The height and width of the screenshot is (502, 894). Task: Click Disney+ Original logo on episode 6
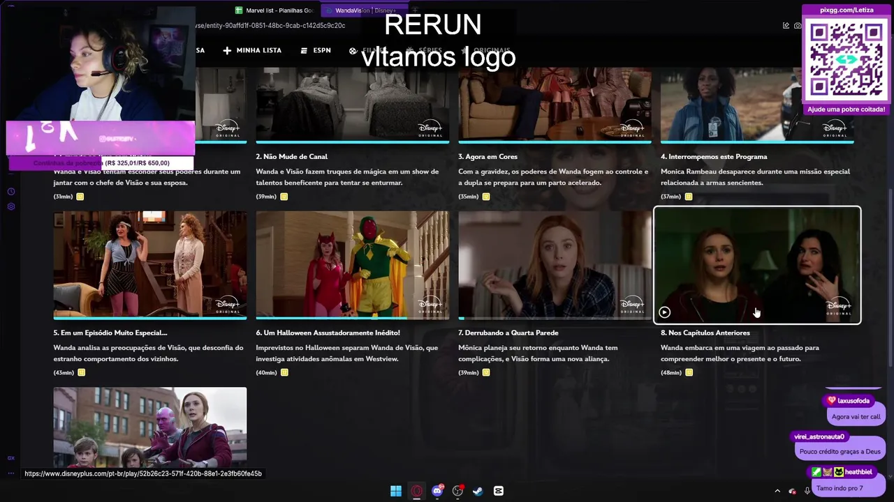pyautogui.click(x=430, y=307)
